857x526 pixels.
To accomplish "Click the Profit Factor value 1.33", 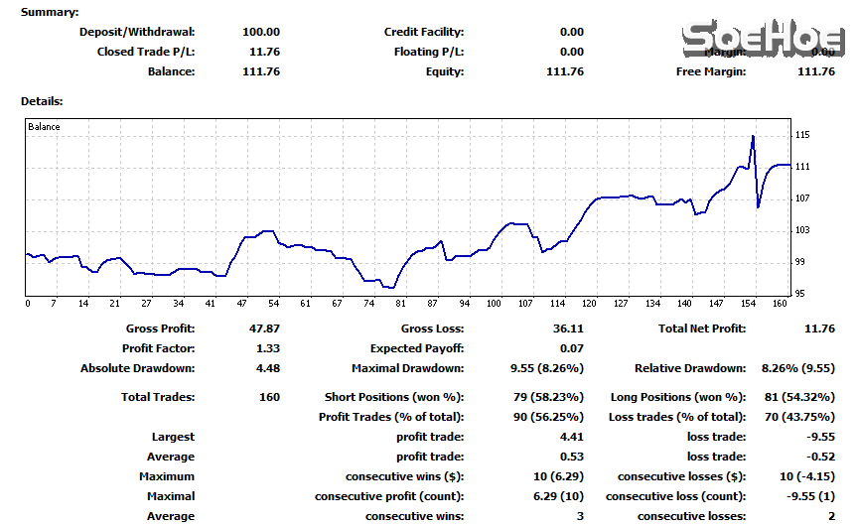I will point(268,348).
